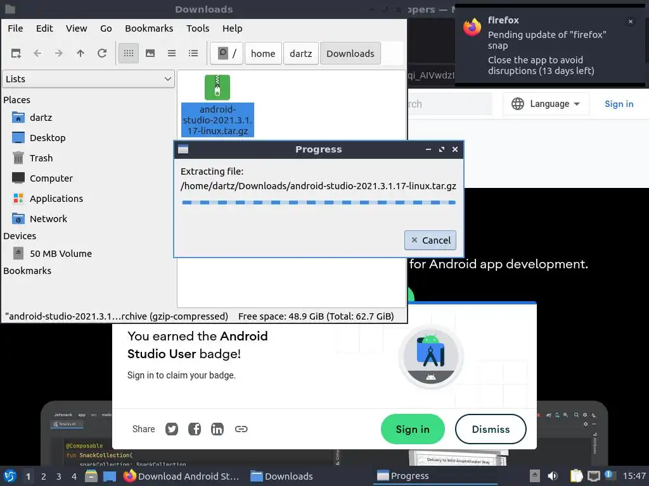This screenshot has height=486, width=649.
Task: Switch to Download Android Studio Firefox window
Action: 181,476
